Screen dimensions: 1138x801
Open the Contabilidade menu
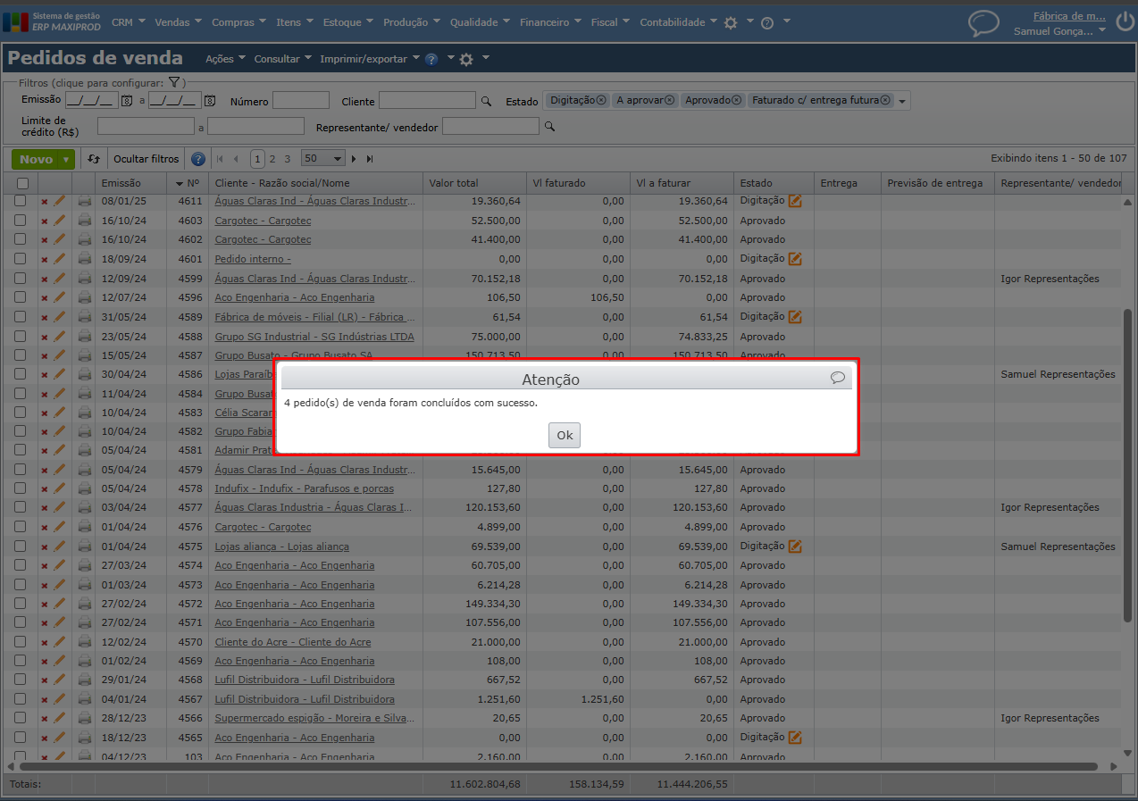pos(678,22)
